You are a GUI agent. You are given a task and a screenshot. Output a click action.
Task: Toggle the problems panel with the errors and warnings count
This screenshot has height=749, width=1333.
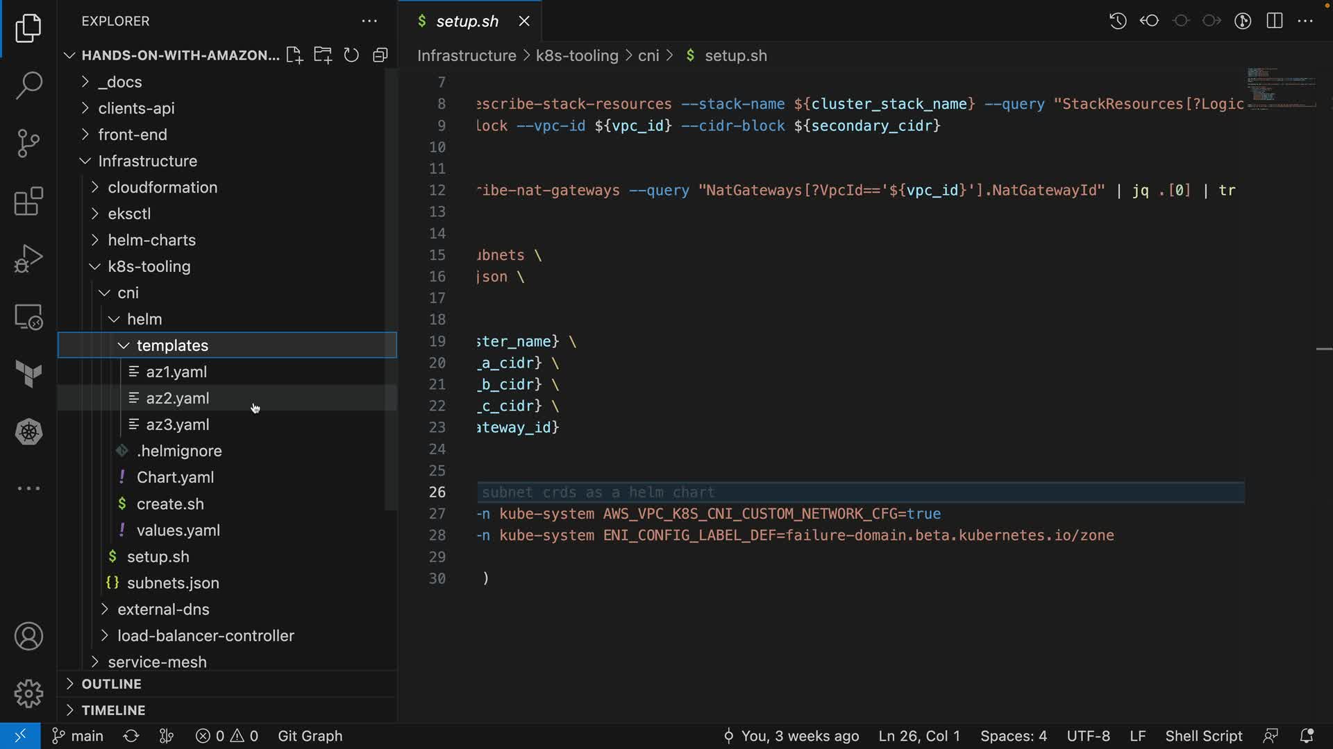click(x=227, y=736)
